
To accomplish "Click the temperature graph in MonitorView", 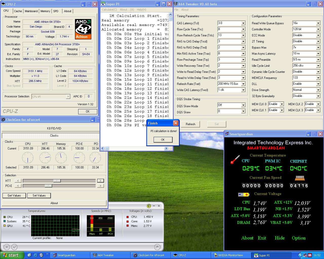I will (55, 226).
